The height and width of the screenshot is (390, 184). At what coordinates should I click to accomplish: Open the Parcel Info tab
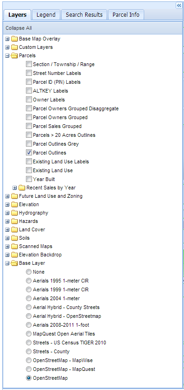(x=126, y=15)
